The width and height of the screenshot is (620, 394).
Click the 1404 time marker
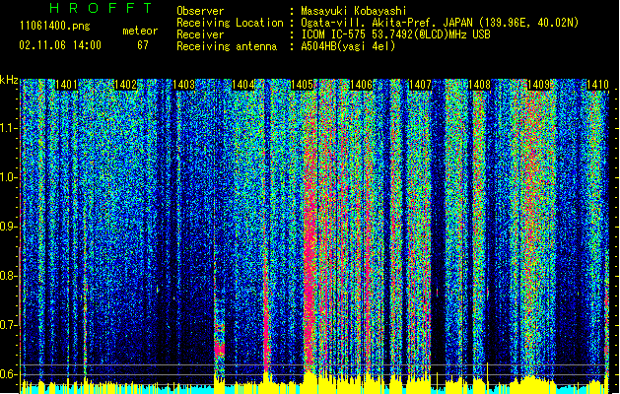point(242,85)
